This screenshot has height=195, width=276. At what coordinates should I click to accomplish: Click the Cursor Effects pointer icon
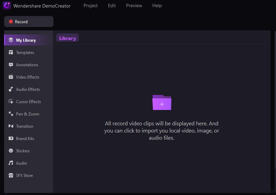pyautogui.click(x=11, y=101)
